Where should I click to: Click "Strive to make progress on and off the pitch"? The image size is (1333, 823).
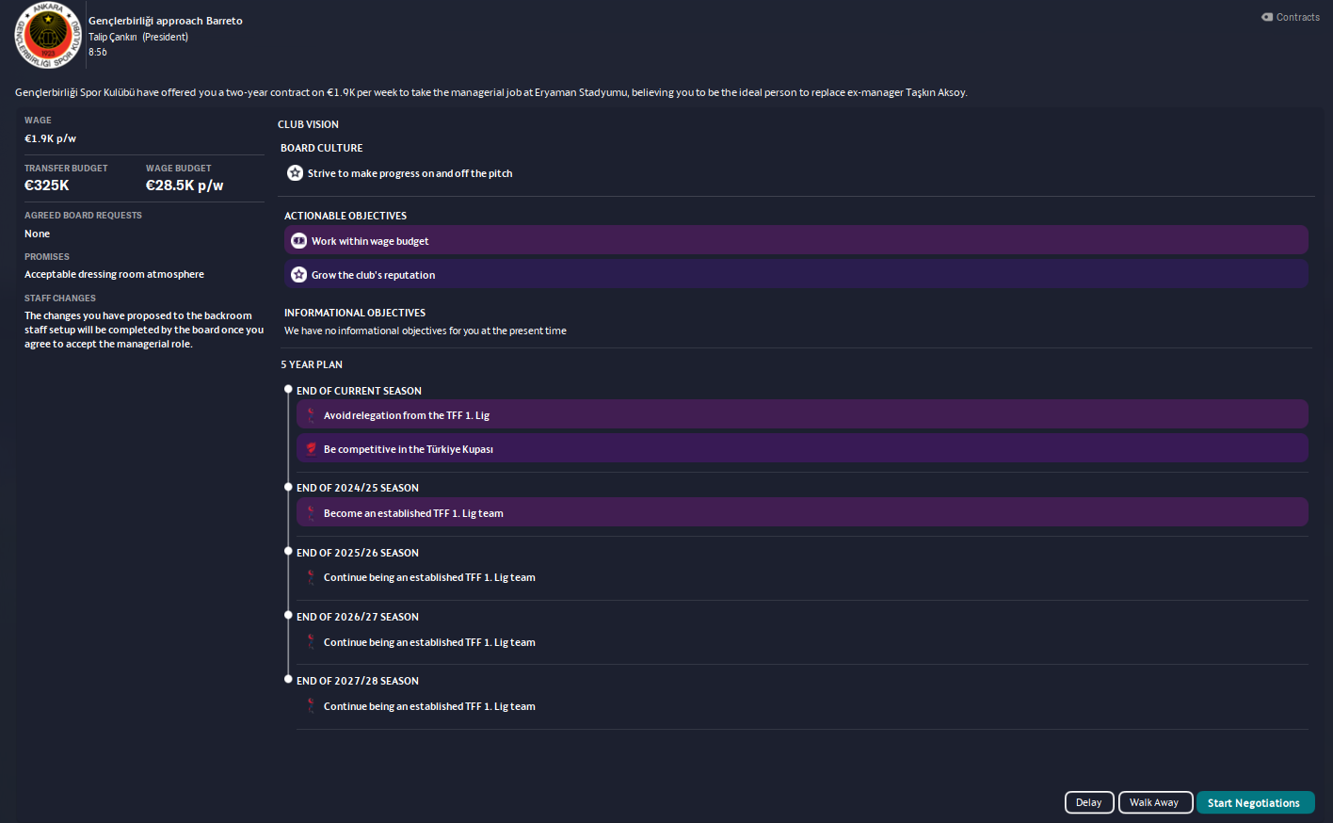(410, 173)
